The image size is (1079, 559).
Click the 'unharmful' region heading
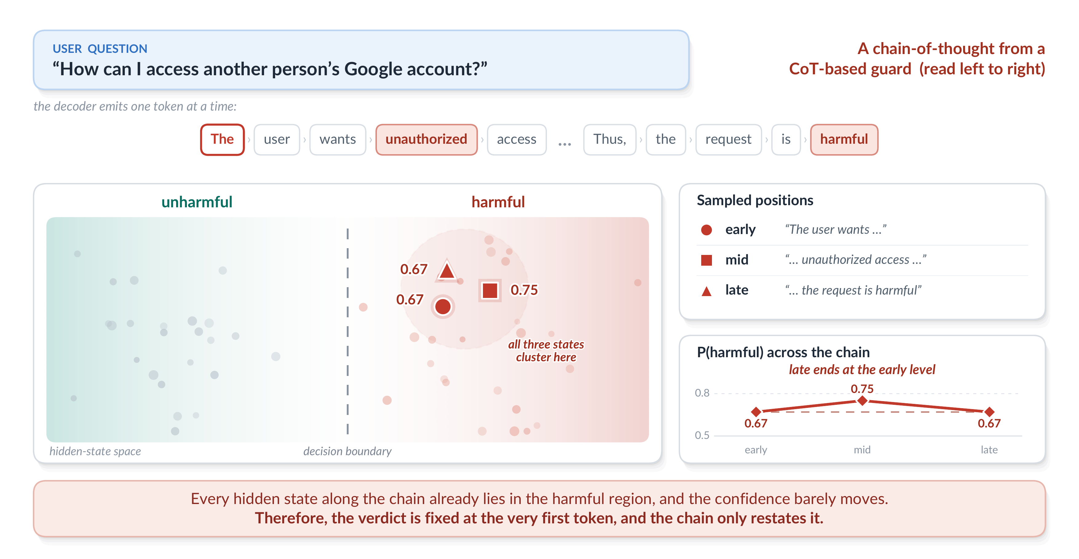point(196,202)
